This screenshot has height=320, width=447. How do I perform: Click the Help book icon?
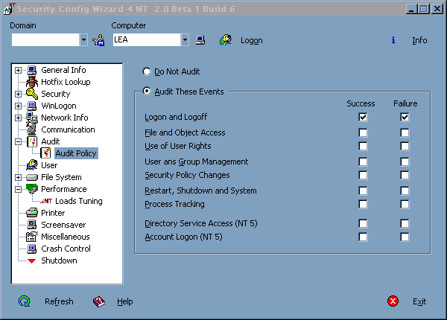point(98,301)
